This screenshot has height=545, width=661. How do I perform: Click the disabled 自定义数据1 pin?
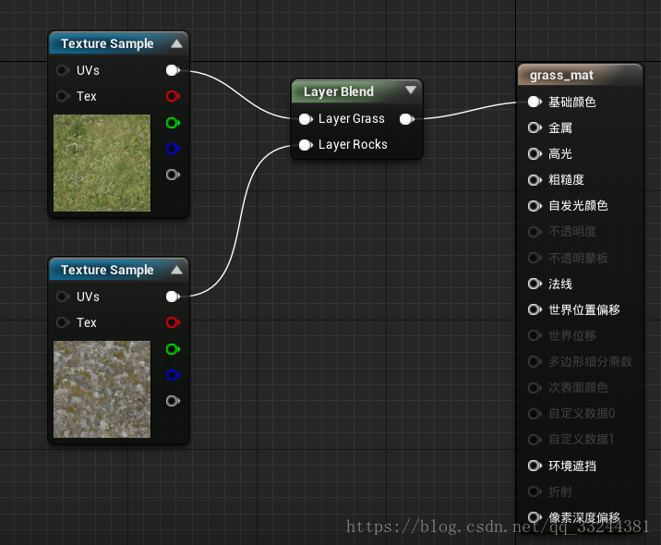[x=535, y=440]
